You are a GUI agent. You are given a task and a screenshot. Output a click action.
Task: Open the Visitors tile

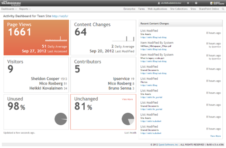36,75
